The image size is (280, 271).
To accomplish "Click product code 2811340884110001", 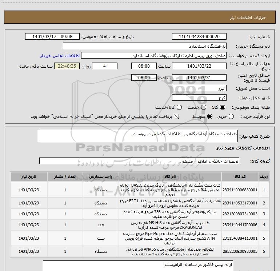I will (240, 238).
